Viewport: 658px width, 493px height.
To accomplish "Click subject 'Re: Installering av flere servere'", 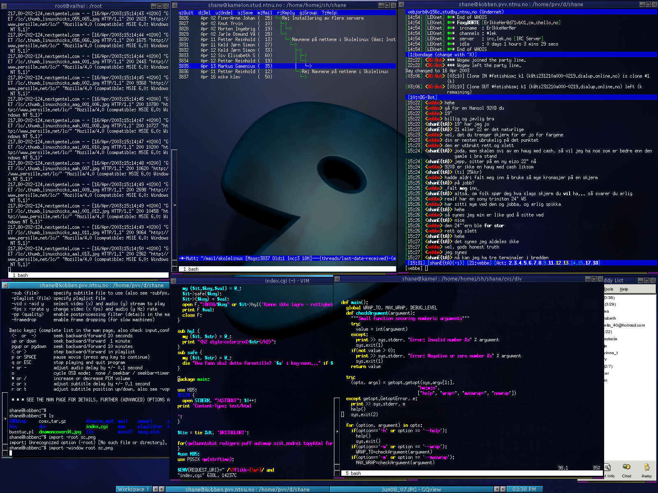I will pos(323,18).
